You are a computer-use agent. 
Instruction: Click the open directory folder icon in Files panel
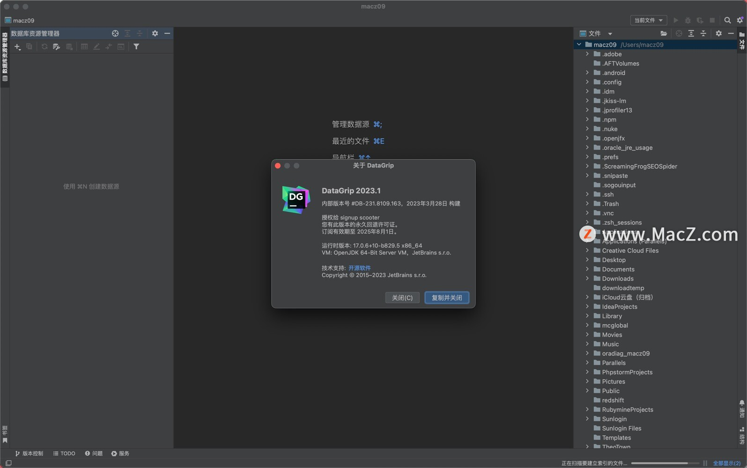click(x=664, y=33)
